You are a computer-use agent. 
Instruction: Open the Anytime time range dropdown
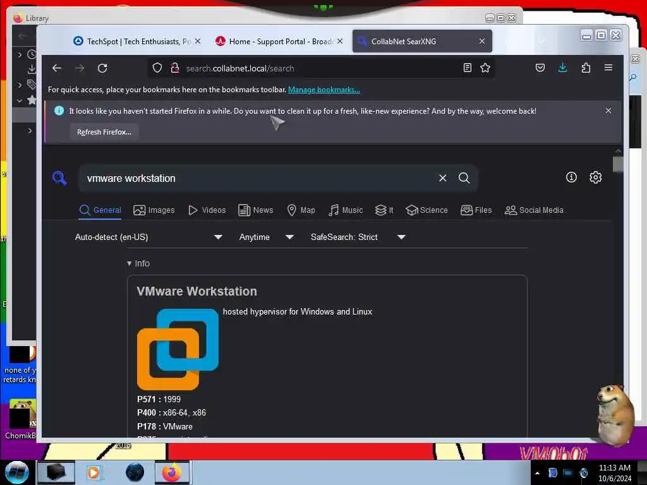click(266, 237)
